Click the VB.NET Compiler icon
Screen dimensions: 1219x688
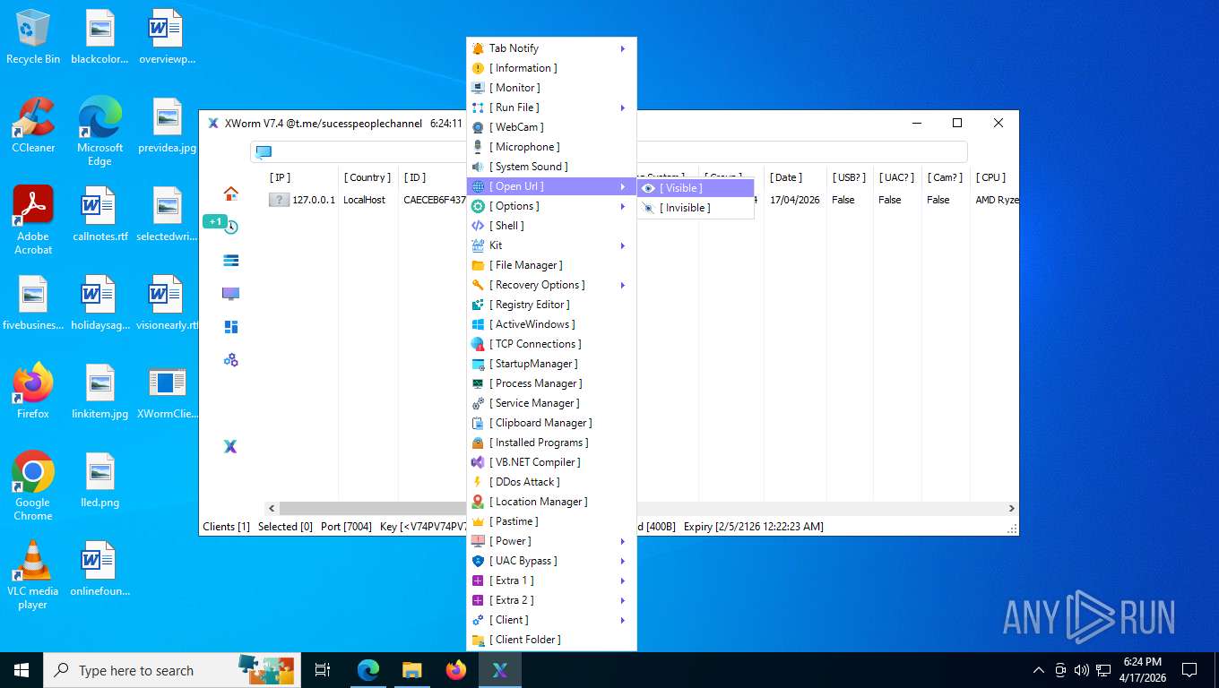pyautogui.click(x=478, y=462)
